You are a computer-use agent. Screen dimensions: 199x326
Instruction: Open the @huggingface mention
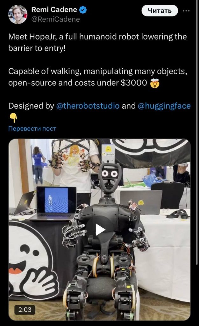coord(164,106)
